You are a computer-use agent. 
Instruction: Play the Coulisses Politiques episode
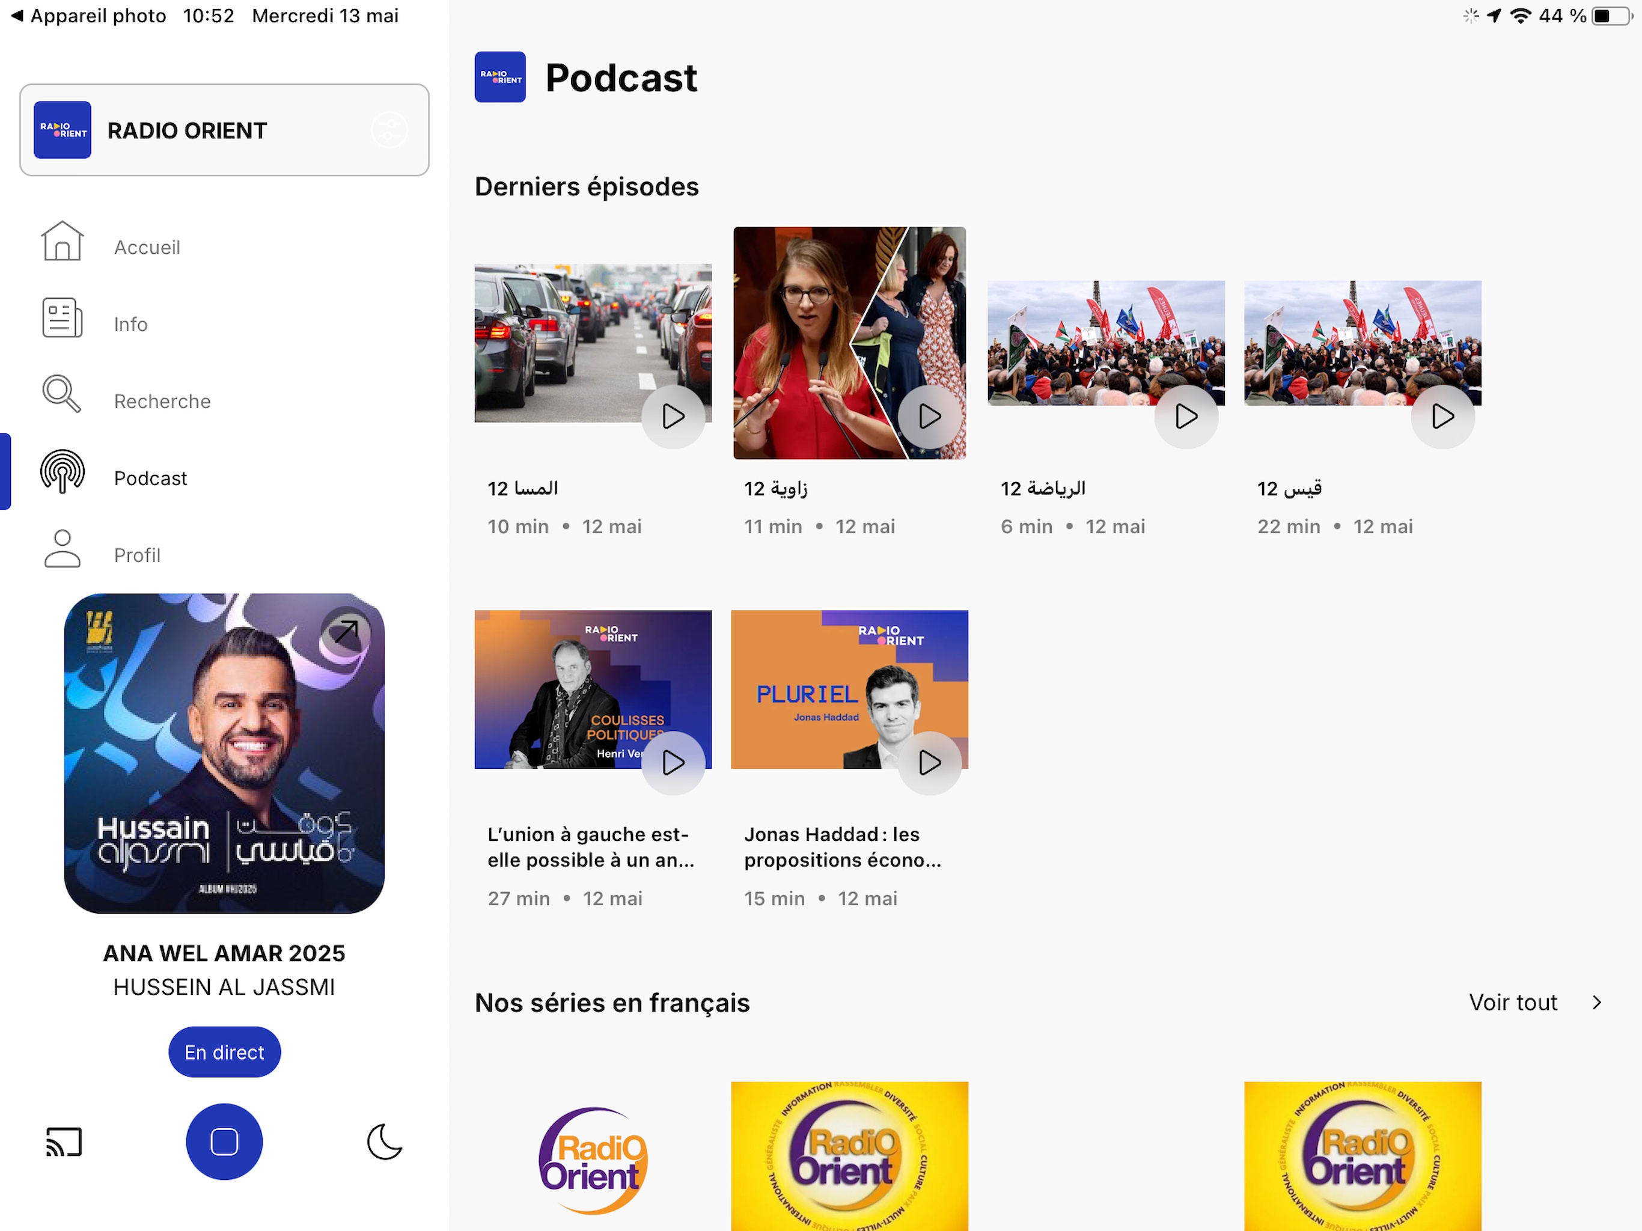[673, 763]
